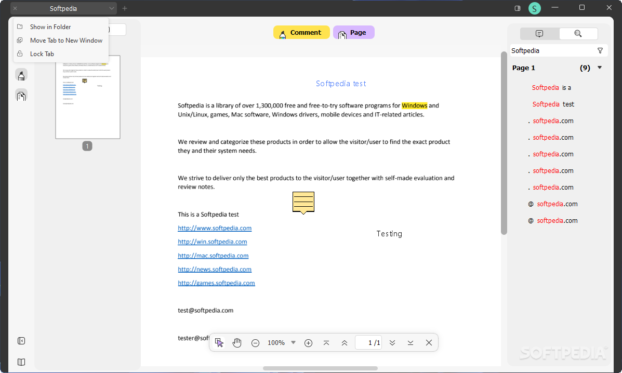The image size is (622, 373).
Task: Select Move Tab to New Window
Action: coord(61,41)
